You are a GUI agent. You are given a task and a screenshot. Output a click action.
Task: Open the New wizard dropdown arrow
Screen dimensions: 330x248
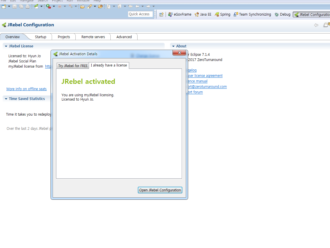pos(9,7)
